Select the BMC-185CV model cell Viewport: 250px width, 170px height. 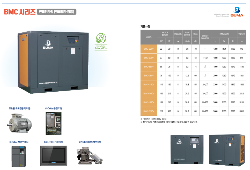(x=149, y=102)
